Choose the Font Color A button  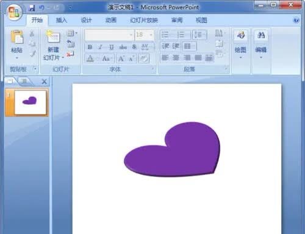tap(90, 58)
